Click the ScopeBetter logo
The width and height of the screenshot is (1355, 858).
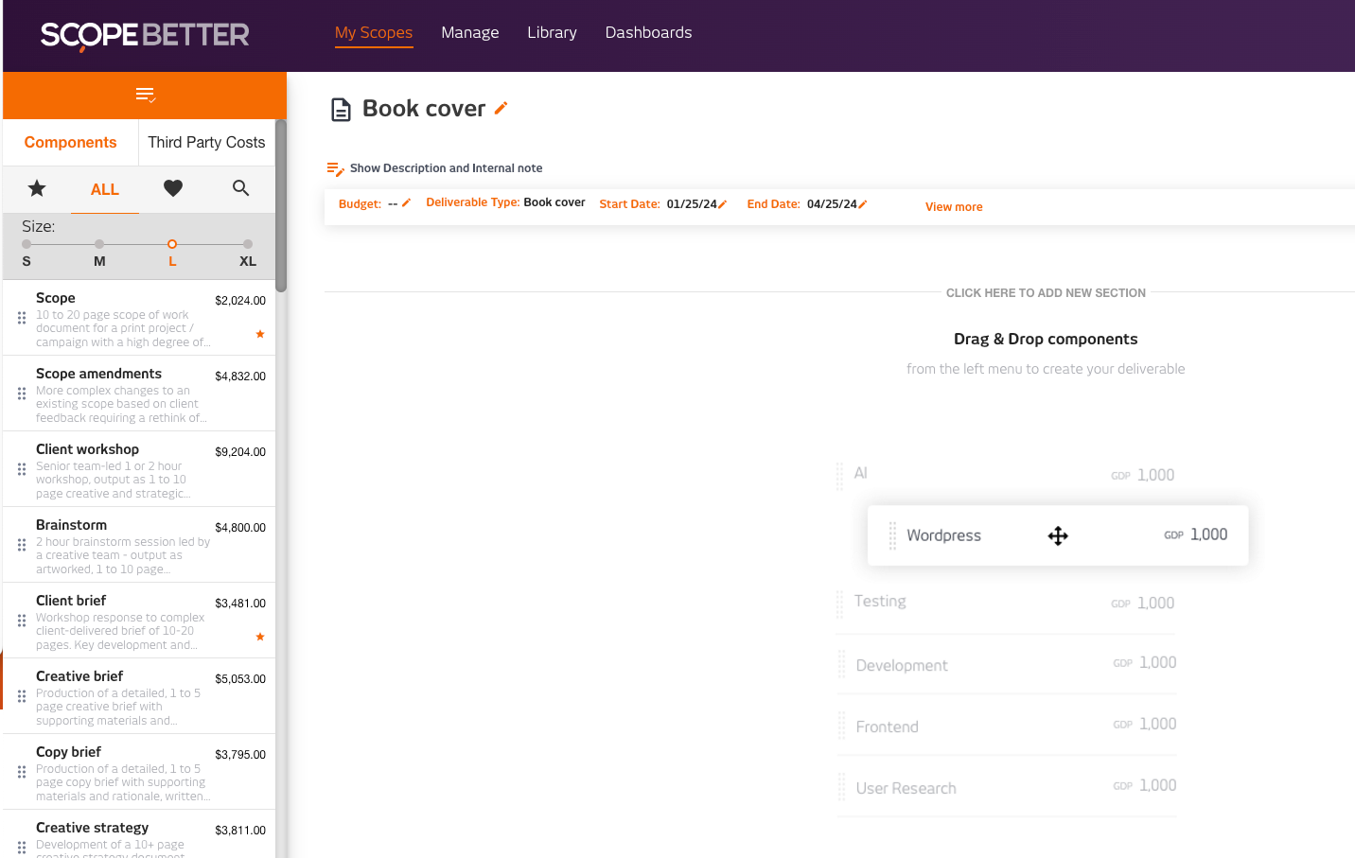coord(145,35)
